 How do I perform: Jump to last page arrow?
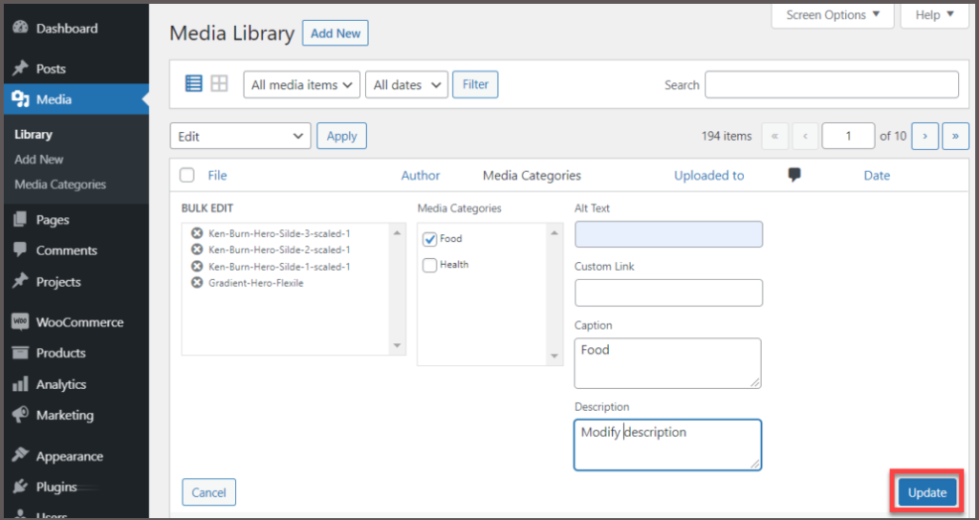click(955, 136)
